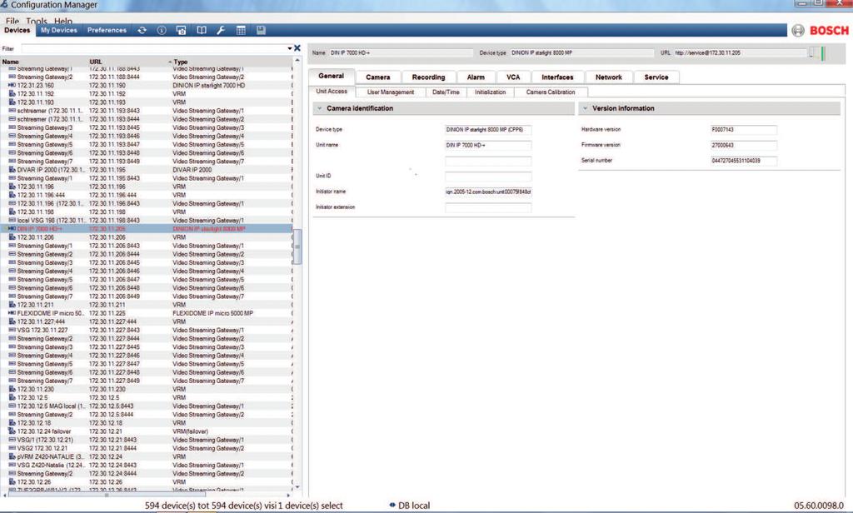The width and height of the screenshot is (853, 513).
Task: Click icon of pVRM Z420-NATALIE row
Action: pyautogui.click(x=12, y=456)
